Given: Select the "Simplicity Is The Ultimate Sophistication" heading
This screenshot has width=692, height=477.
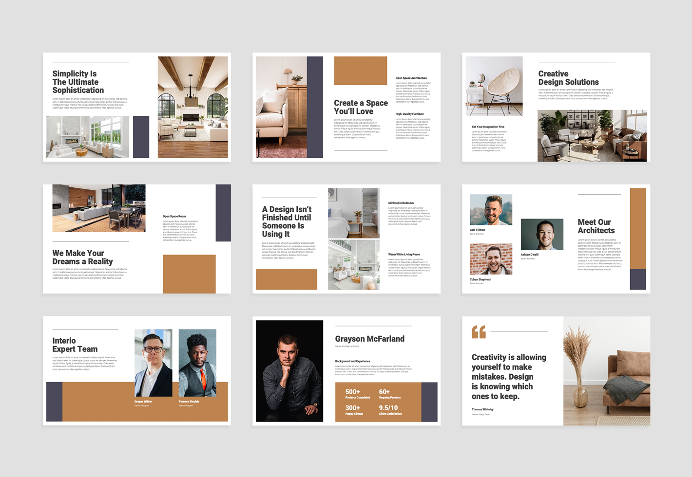Looking at the screenshot, I should pos(78,82).
